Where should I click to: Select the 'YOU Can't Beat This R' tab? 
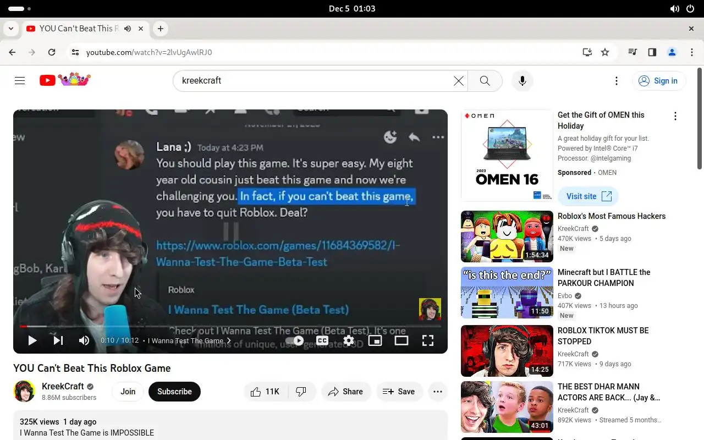[85, 29]
